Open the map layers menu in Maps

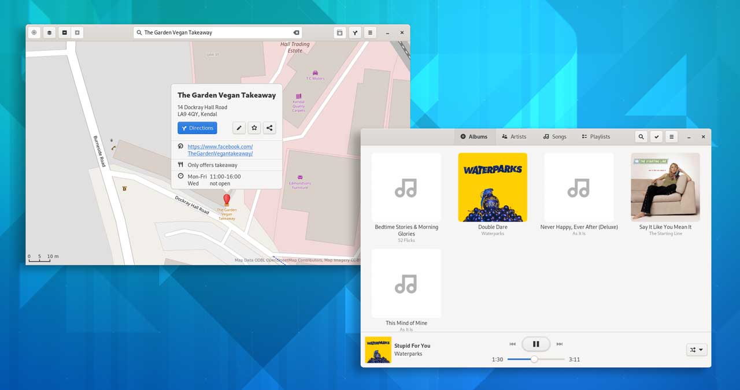[49, 33]
